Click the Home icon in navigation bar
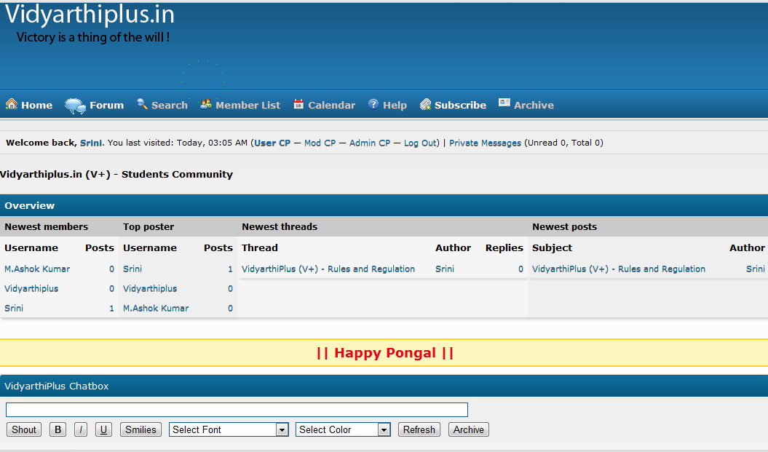768x452 pixels. 10,104
